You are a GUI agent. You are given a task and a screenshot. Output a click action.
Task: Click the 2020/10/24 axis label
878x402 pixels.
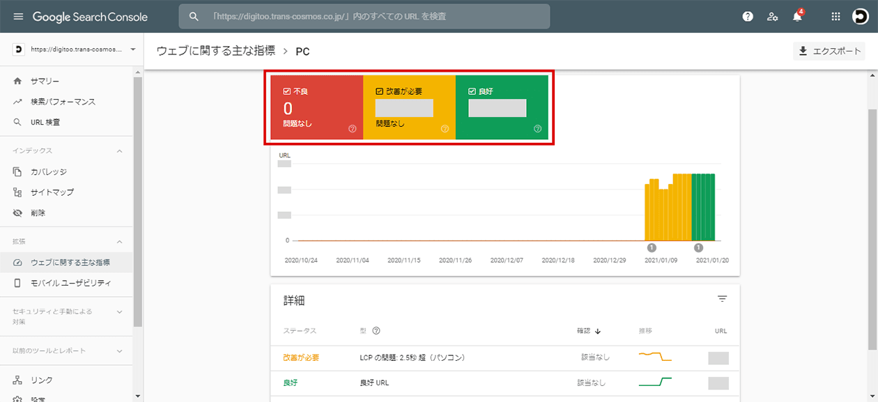click(301, 260)
